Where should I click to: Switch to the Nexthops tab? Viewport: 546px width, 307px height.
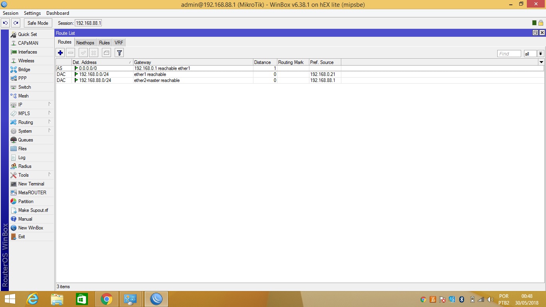tap(85, 43)
